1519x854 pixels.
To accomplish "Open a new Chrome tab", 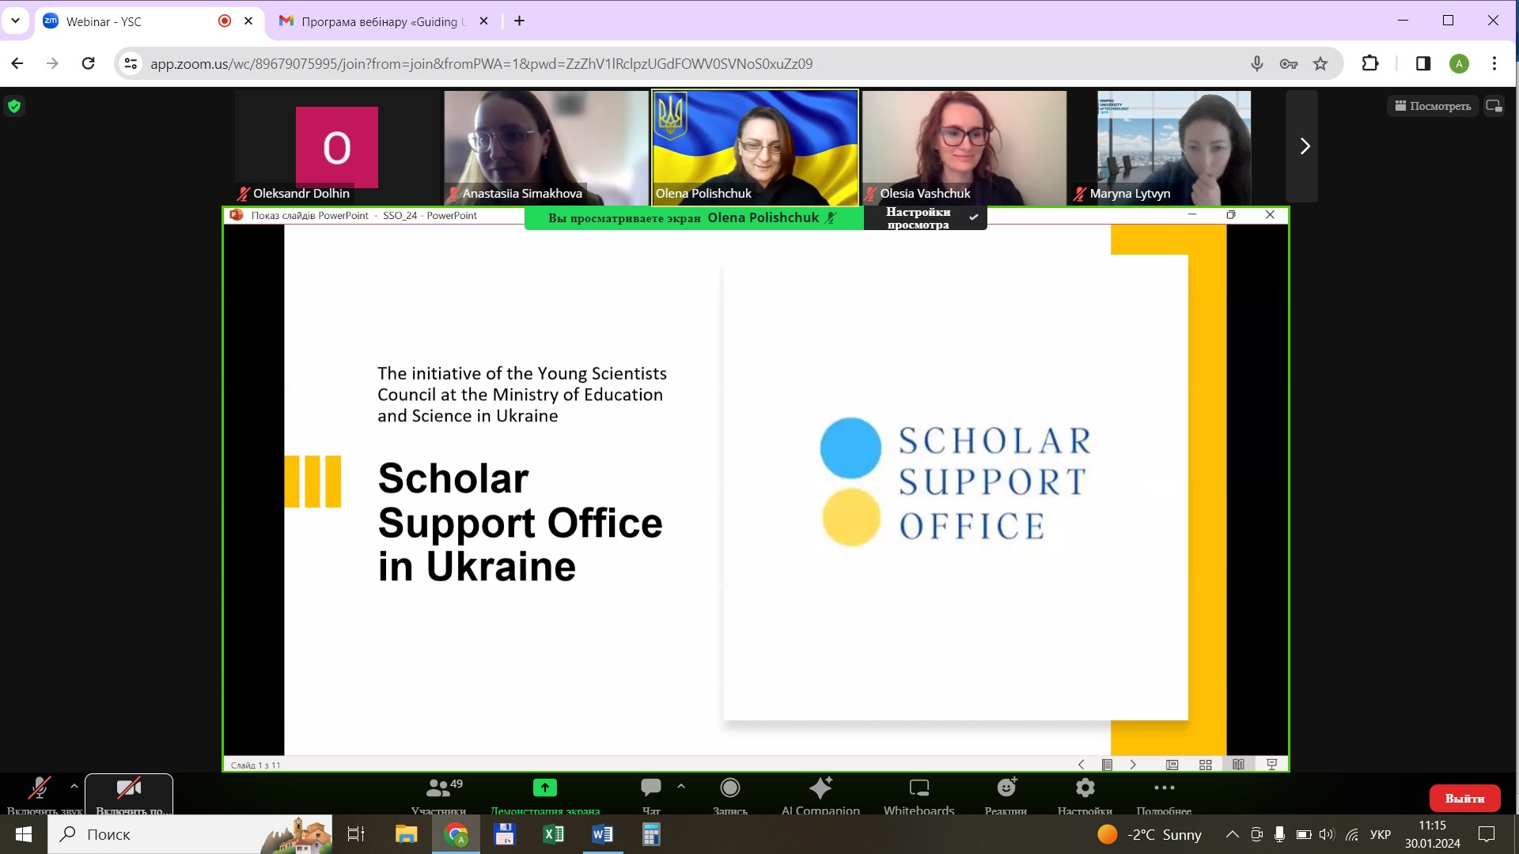I will (519, 21).
